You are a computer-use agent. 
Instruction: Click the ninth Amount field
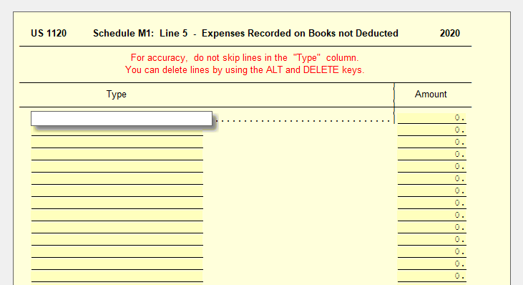click(x=432, y=216)
